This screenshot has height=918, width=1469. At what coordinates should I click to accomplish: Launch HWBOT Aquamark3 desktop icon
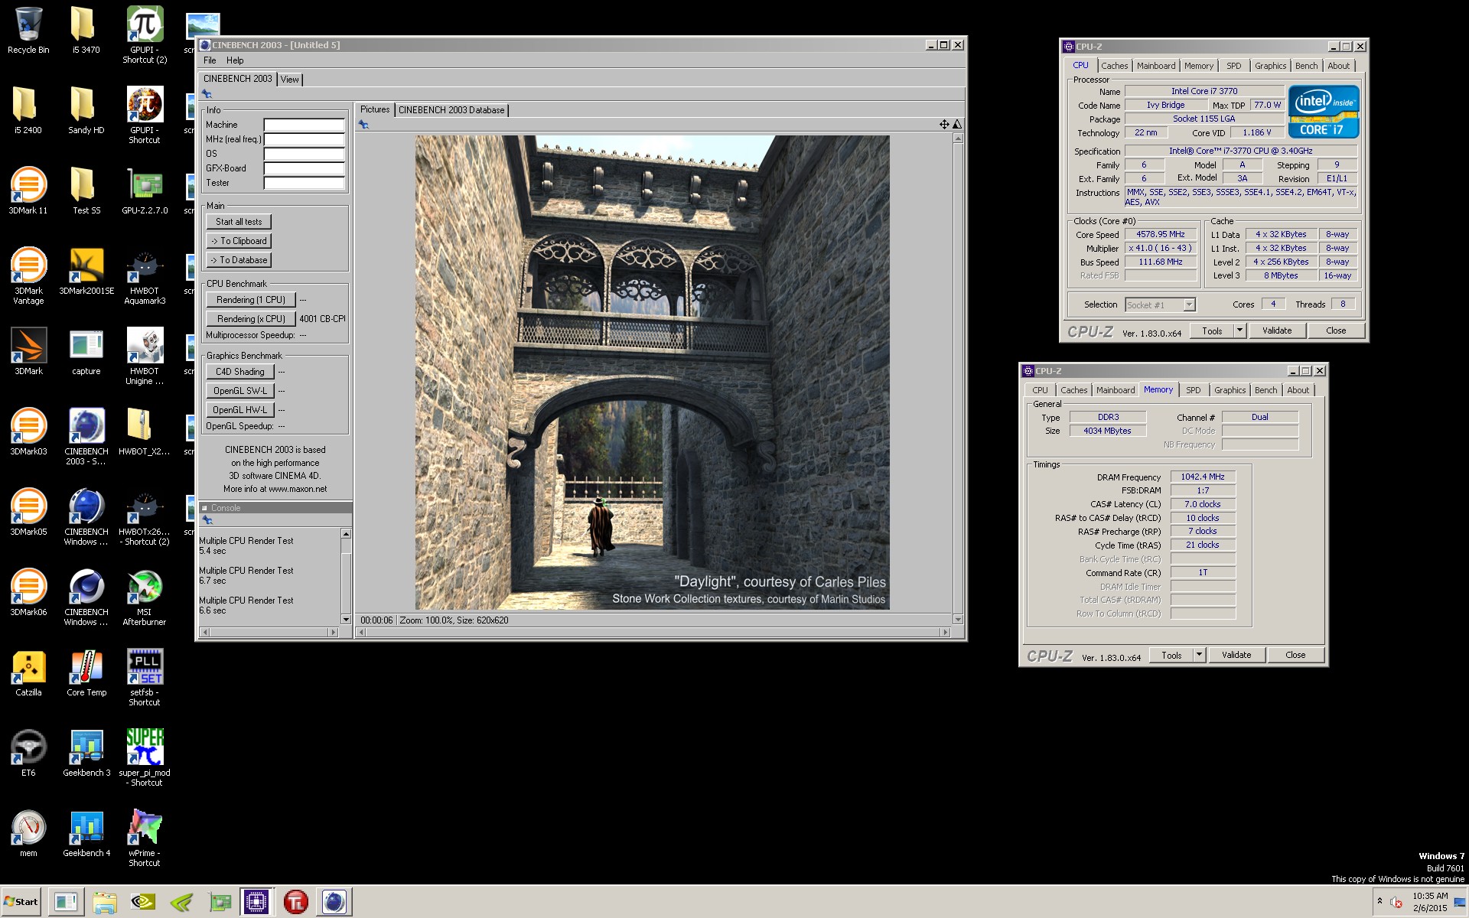click(x=145, y=276)
